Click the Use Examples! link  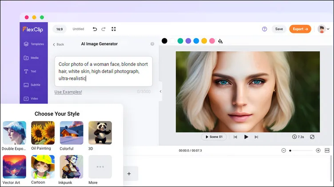point(68,92)
